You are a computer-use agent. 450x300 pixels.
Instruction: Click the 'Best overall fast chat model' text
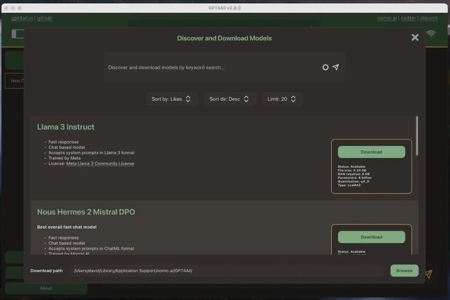click(66, 227)
